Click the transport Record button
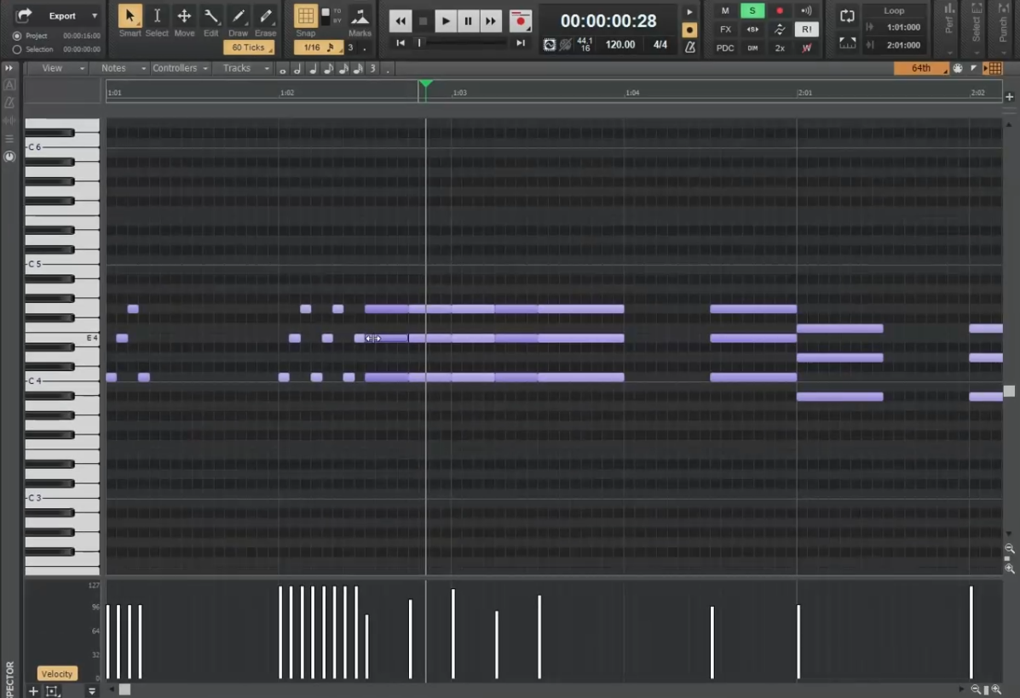1020x698 pixels. point(521,20)
